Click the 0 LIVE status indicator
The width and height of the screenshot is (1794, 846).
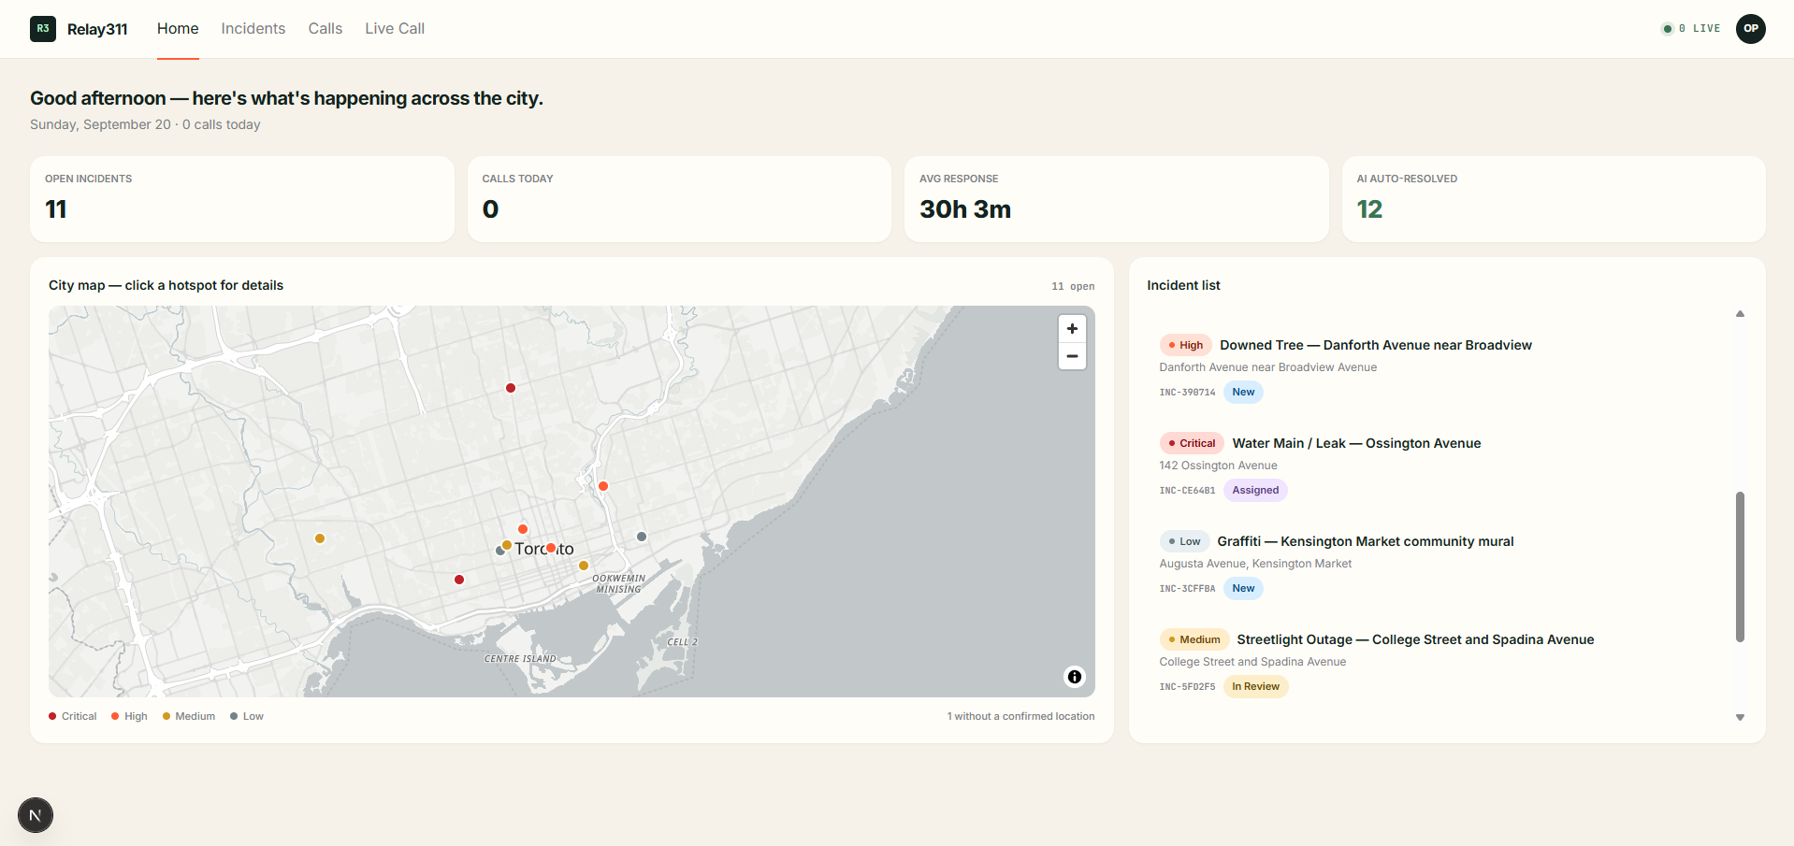pyautogui.click(x=1691, y=29)
